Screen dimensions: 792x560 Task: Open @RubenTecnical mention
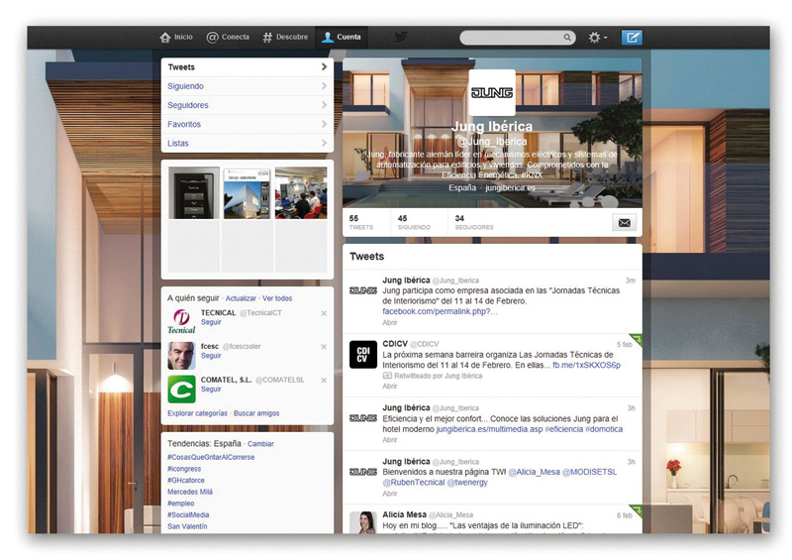pos(414,483)
